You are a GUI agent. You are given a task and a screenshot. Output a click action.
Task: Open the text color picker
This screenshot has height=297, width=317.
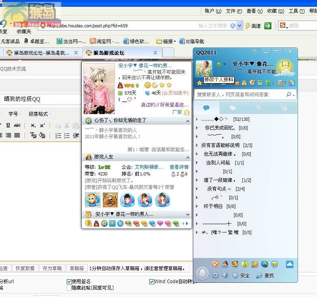33,135
